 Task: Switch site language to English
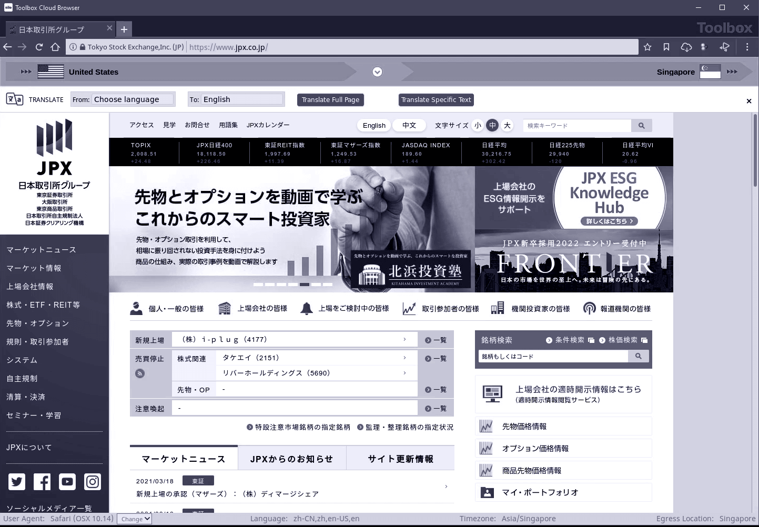(374, 125)
